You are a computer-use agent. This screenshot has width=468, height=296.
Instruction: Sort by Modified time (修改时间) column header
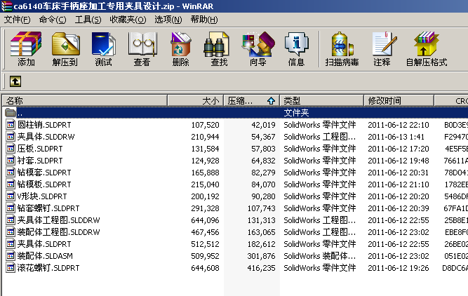click(399, 100)
